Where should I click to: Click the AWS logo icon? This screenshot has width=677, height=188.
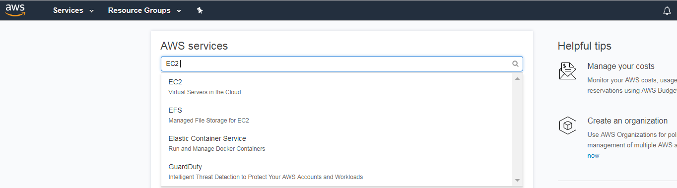pos(15,10)
